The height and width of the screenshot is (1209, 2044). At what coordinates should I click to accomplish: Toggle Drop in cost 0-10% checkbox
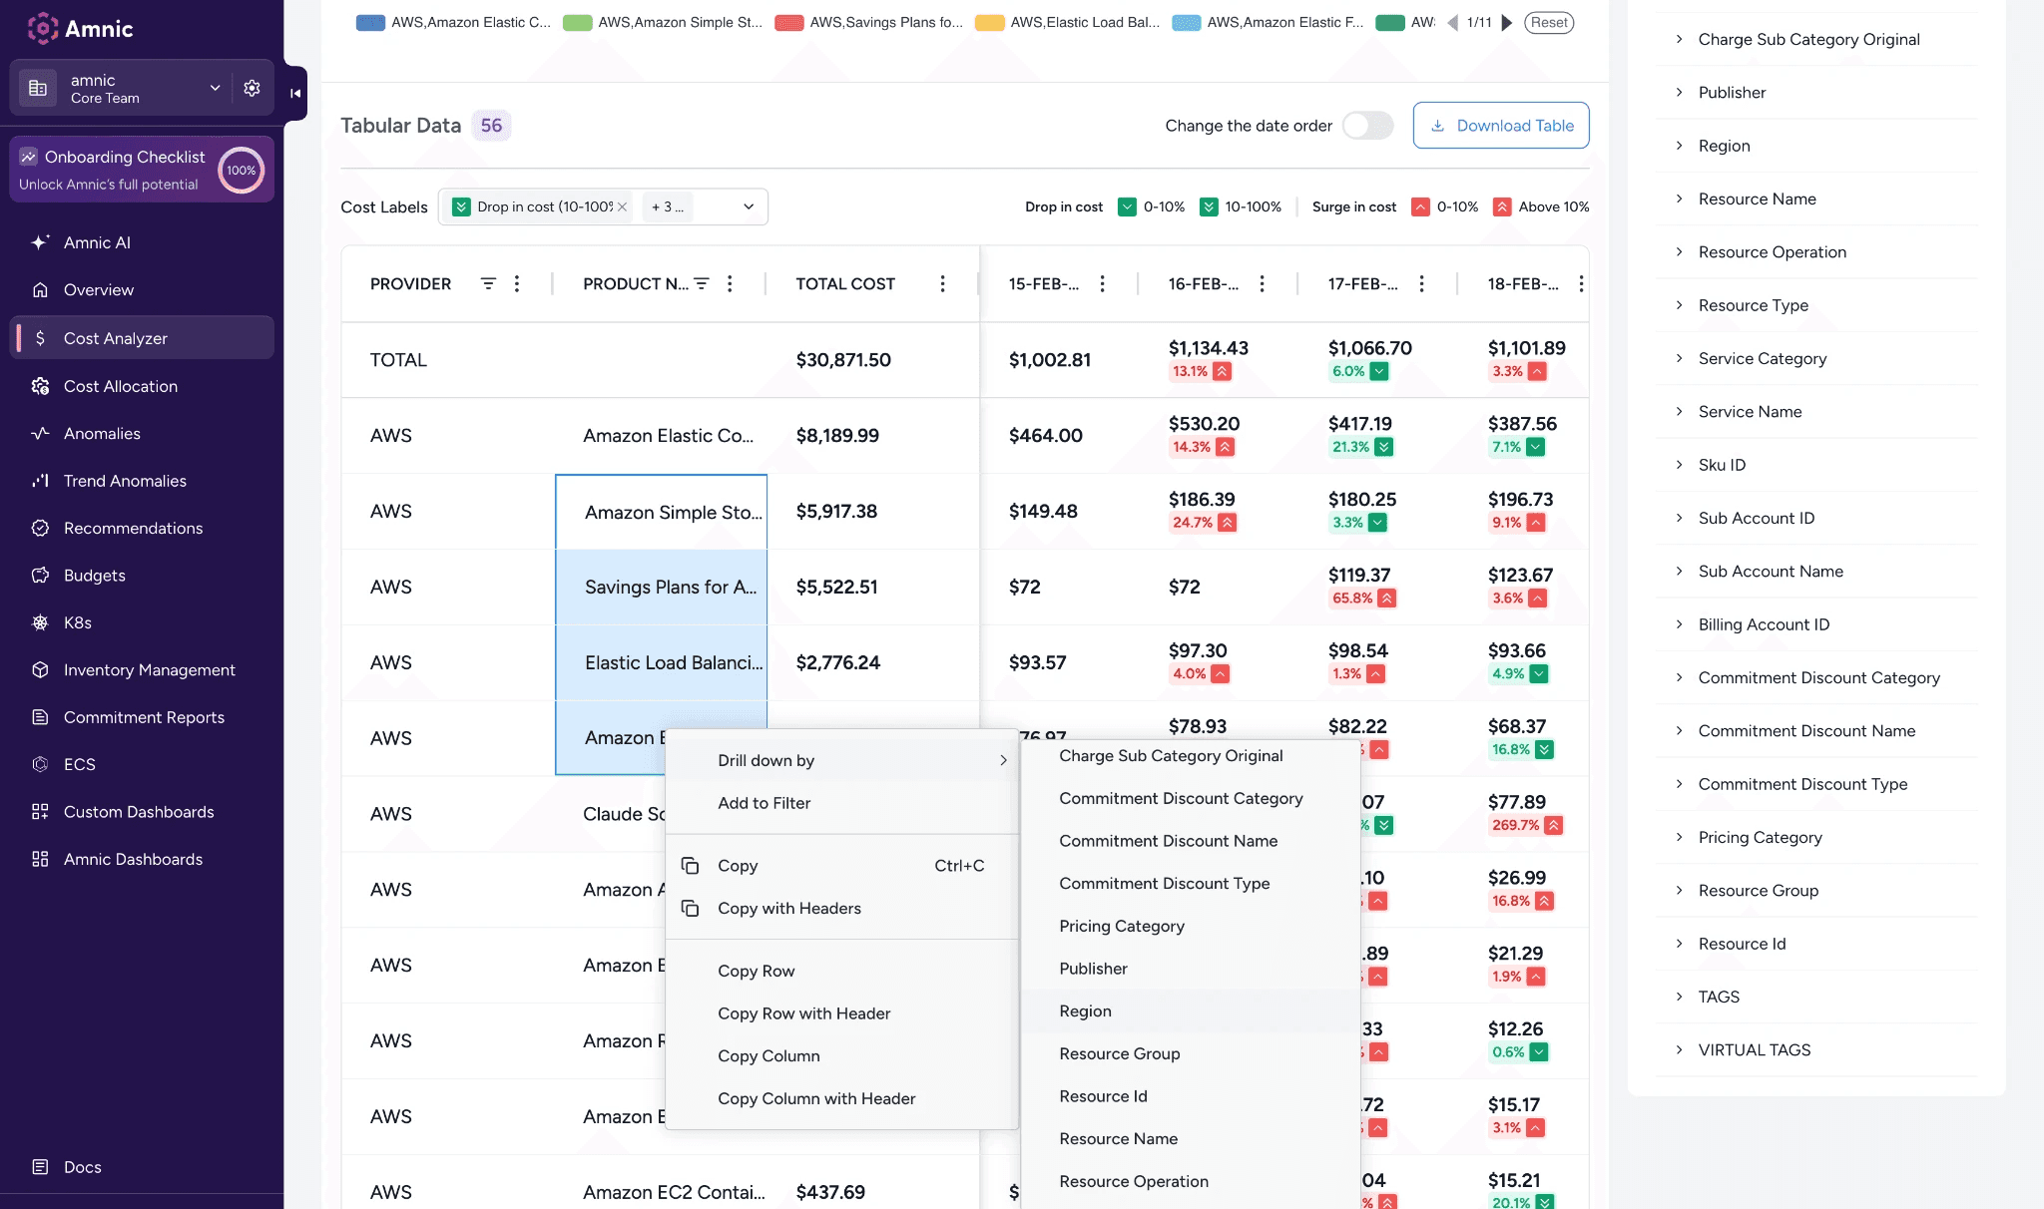pyautogui.click(x=1127, y=206)
